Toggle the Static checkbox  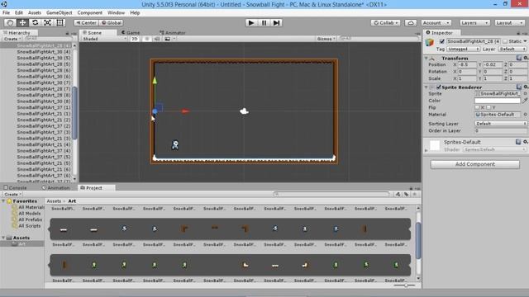click(x=505, y=41)
